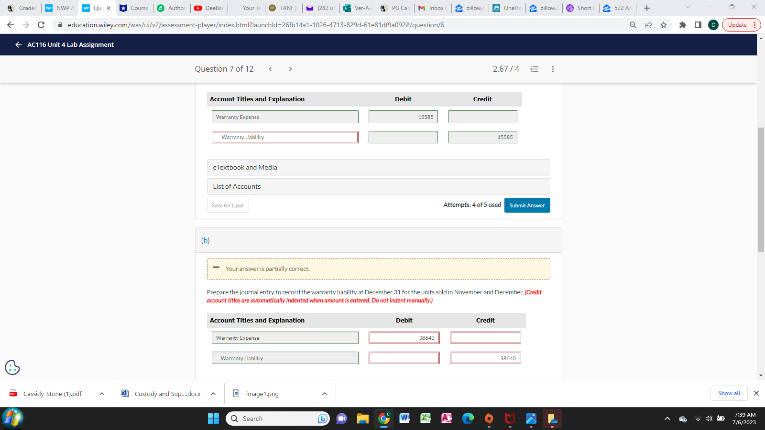Switch to the Grades tab
The image size is (765, 430).
pyautogui.click(x=22, y=8)
